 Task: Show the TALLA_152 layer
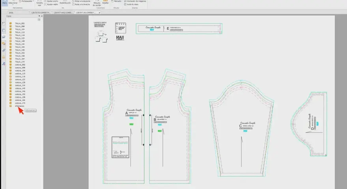pyautogui.click(x=10, y=53)
